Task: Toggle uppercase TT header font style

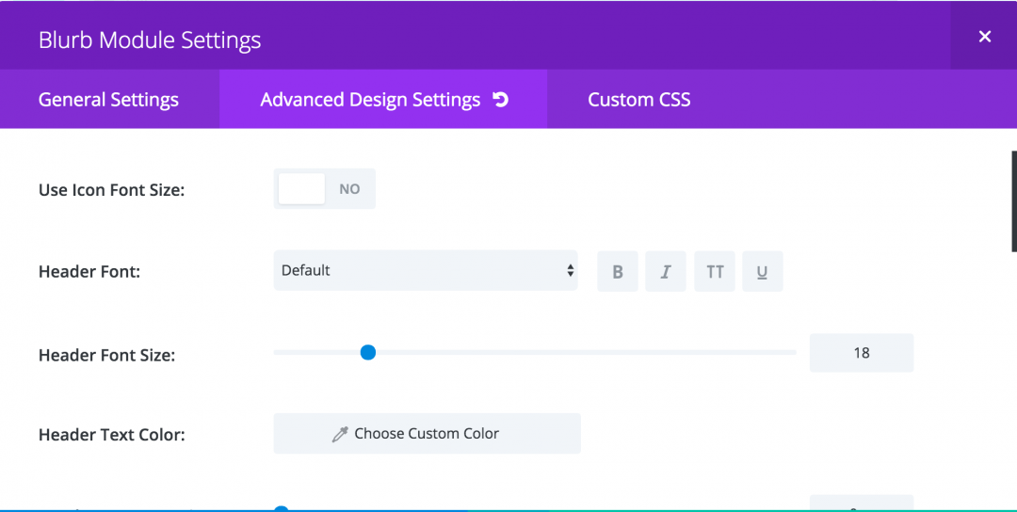Action: [x=715, y=272]
